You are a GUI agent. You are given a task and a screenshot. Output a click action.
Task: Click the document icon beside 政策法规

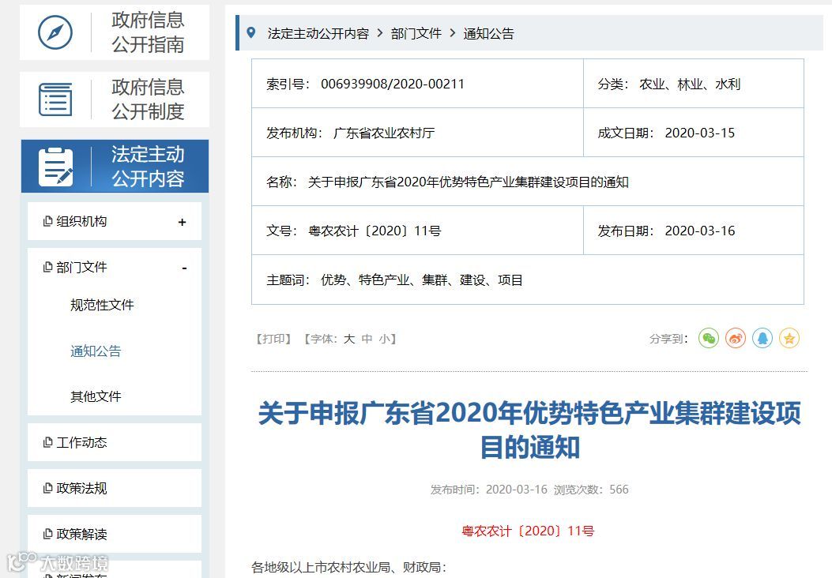[47, 487]
